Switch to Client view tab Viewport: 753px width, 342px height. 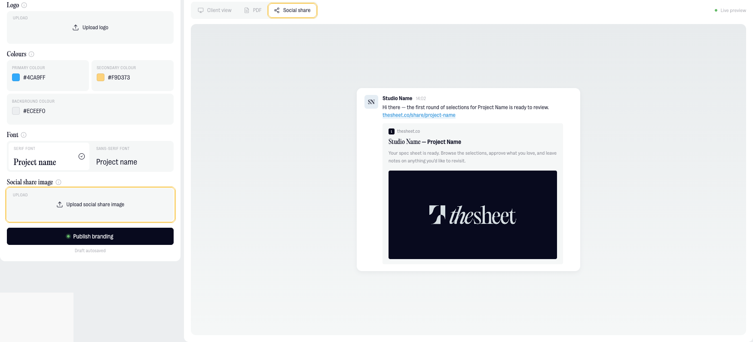coord(214,10)
